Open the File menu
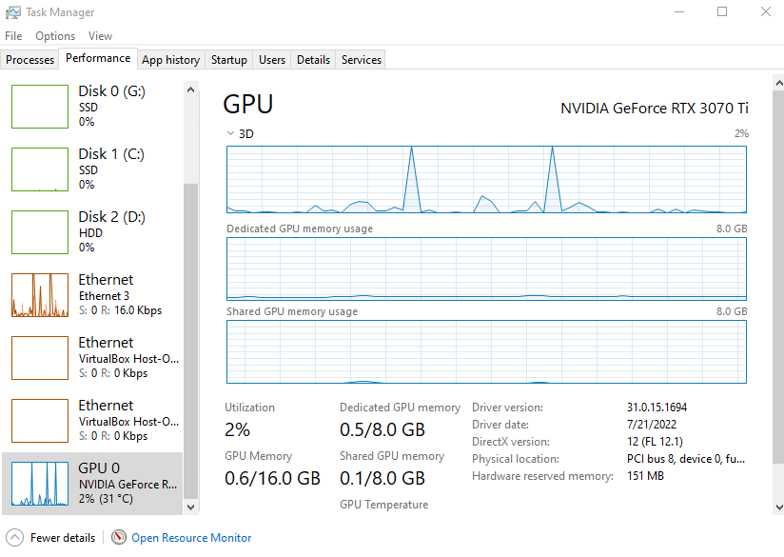Viewport: 784px width, 557px height. [13, 36]
